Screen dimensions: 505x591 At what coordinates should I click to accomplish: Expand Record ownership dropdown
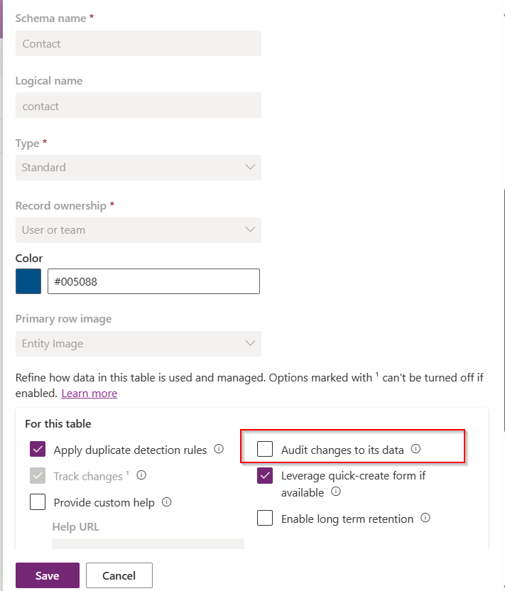coord(139,230)
